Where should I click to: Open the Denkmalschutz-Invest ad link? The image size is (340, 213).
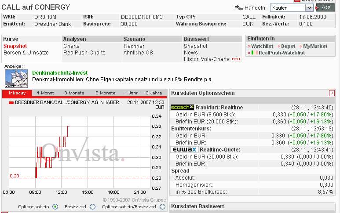[x=60, y=73]
